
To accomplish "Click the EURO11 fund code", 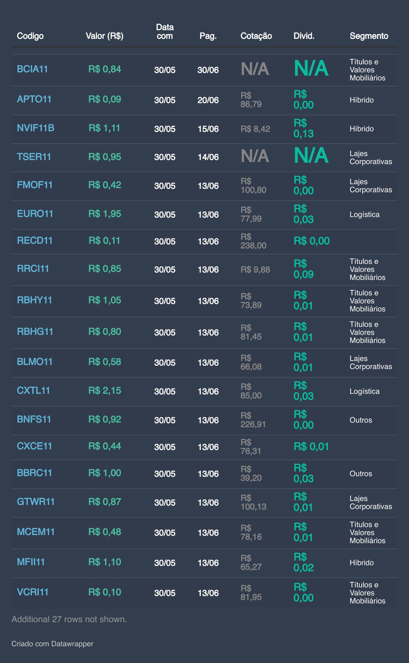I will coord(35,214).
